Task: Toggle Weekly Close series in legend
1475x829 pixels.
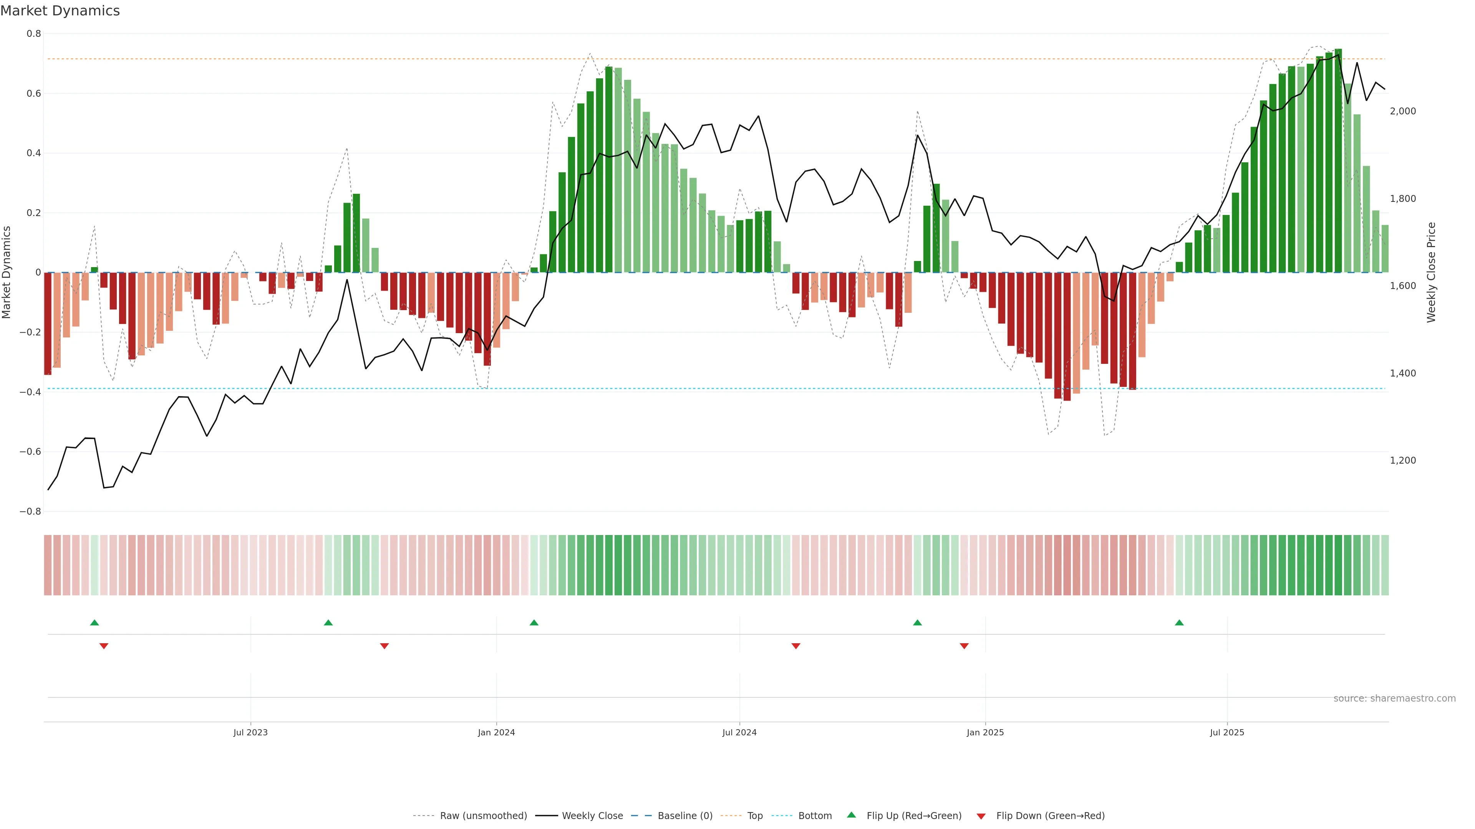Action: coord(592,816)
